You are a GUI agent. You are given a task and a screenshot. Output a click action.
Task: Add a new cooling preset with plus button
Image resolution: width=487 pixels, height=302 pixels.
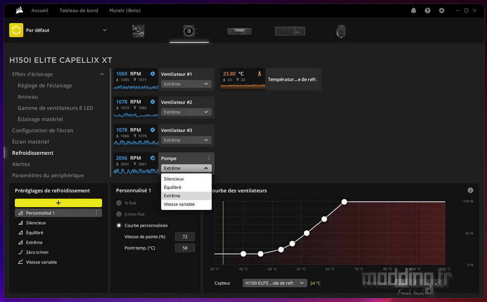click(58, 203)
